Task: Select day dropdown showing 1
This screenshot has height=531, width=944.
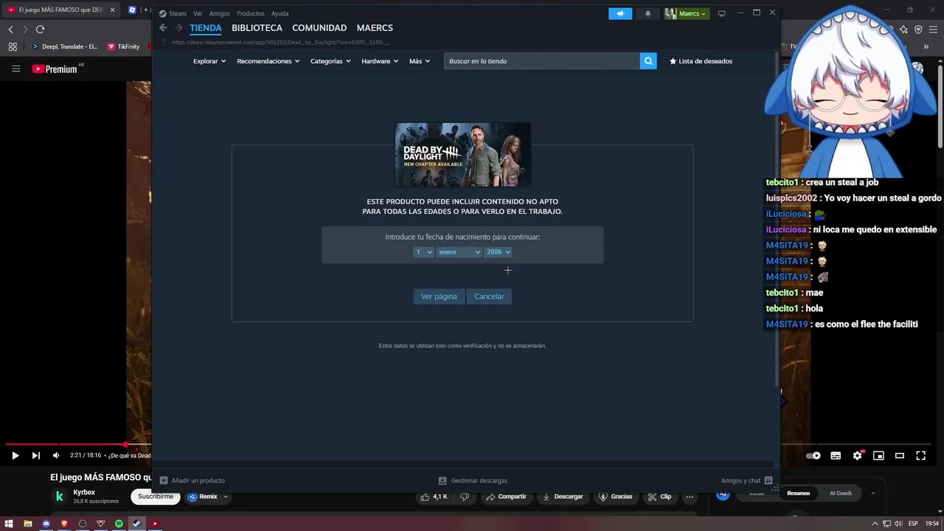Action: coord(423,252)
